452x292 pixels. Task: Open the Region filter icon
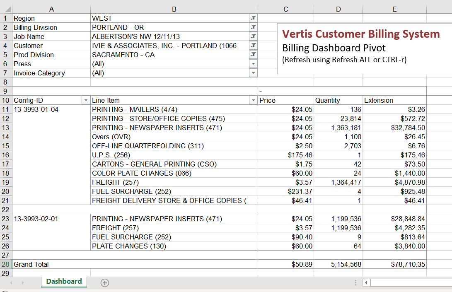(253, 18)
